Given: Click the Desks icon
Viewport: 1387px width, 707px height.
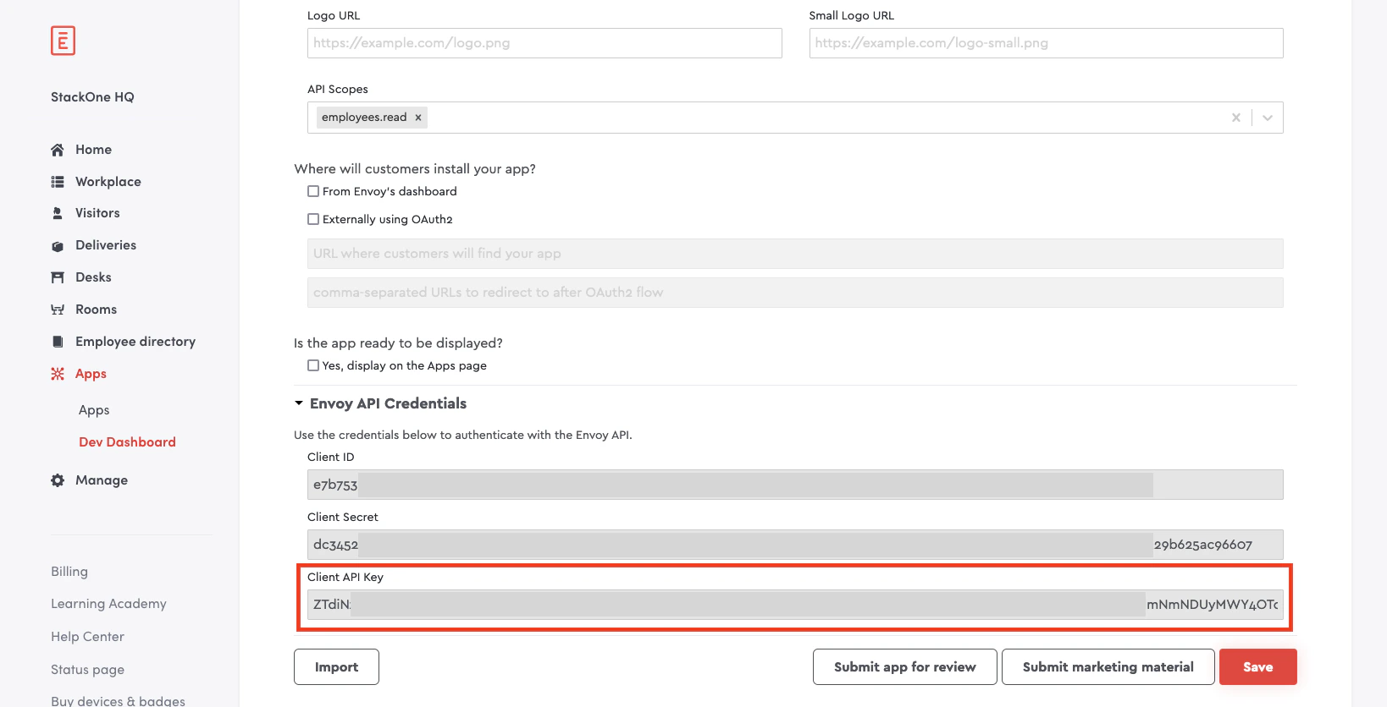Looking at the screenshot, I should point(58,277).
